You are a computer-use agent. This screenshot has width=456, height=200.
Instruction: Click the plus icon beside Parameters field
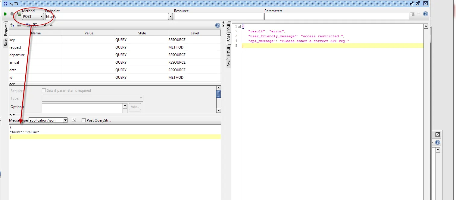(x=419, y=14)
